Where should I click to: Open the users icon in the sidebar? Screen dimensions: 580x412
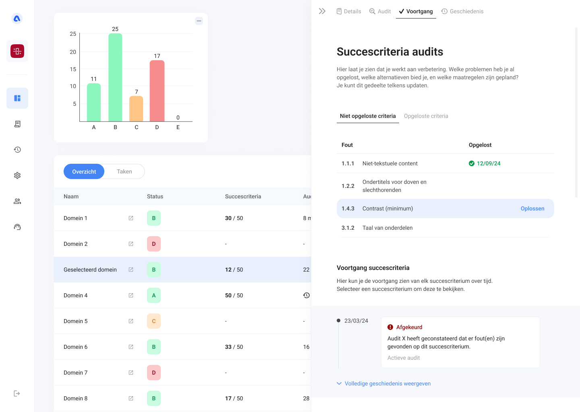(x=17, y=201)
